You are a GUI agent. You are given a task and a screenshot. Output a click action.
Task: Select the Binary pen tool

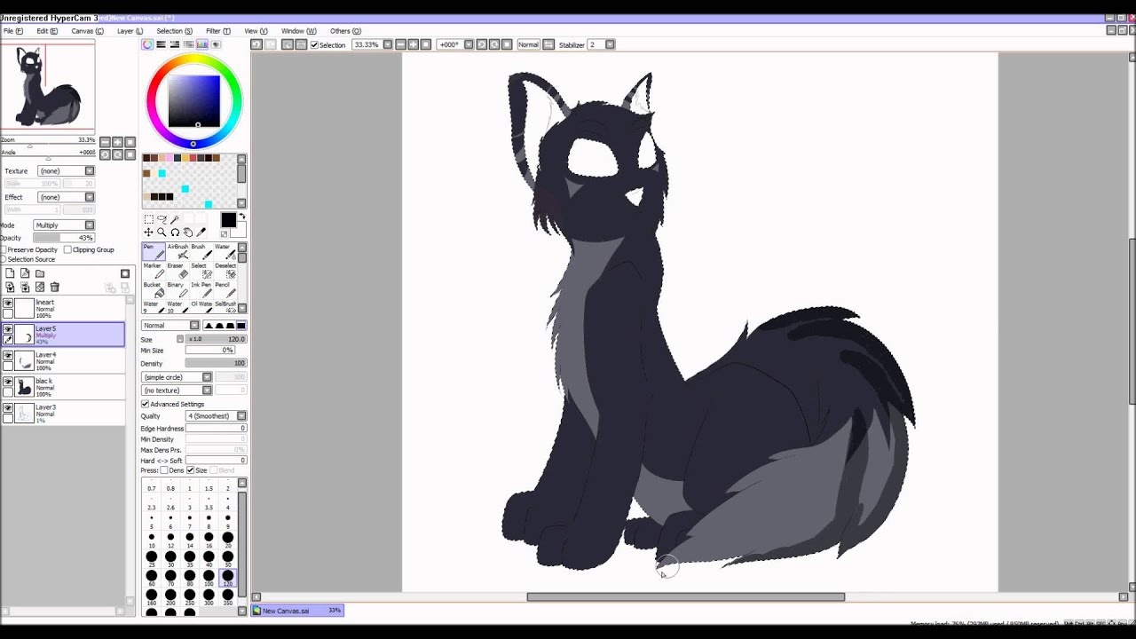tap(177, 290)
